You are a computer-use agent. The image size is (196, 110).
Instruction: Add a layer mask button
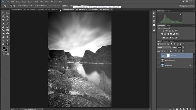tap(177, 109)
